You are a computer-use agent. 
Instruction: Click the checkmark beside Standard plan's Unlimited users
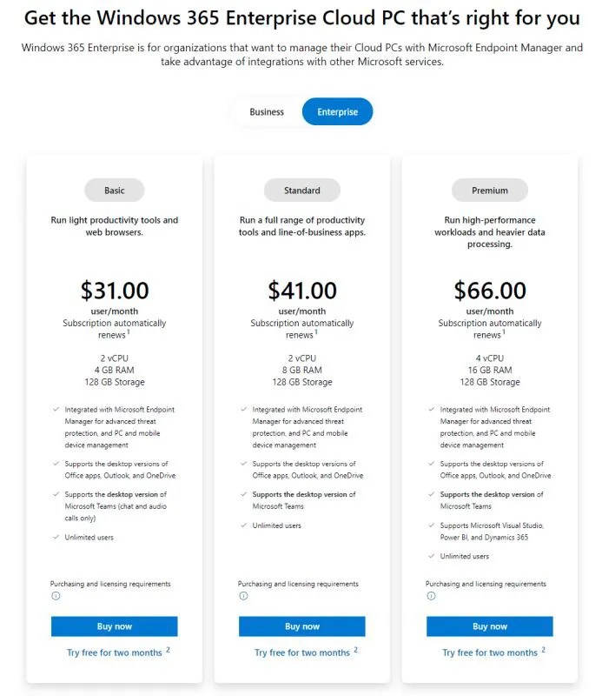coord(243,525)
